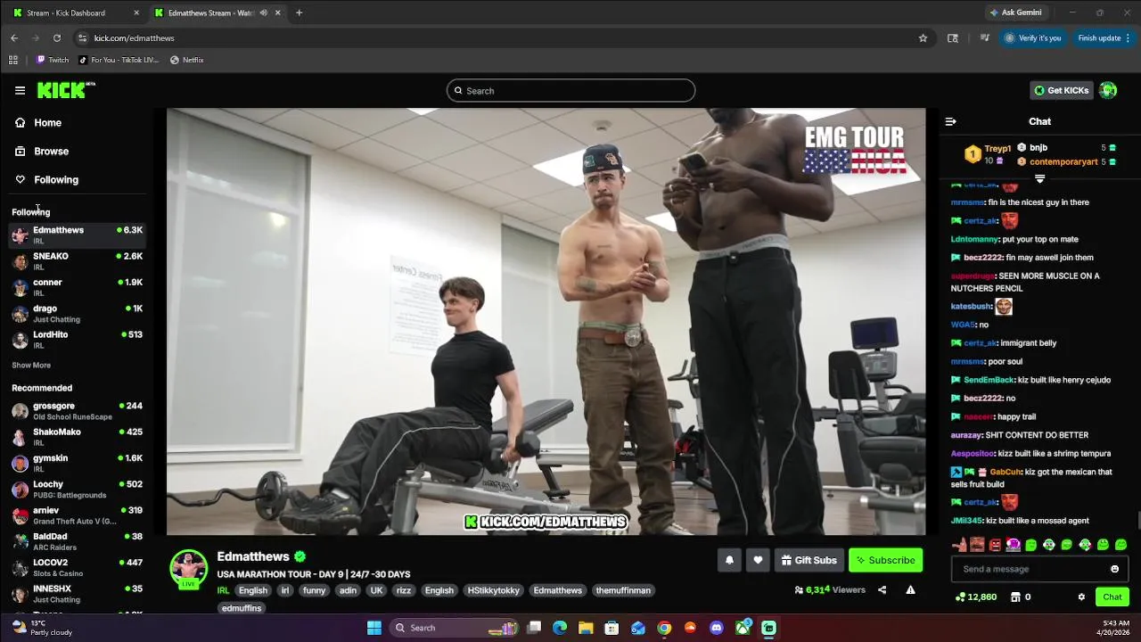Bookmark this page with star
Viewport: 1141px width, 642px height.
click(923, 37)
